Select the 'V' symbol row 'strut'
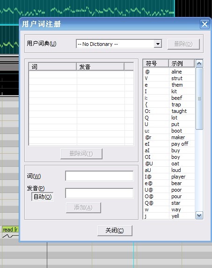The width and height of the screenshot is (212, 268). (169, 78)
